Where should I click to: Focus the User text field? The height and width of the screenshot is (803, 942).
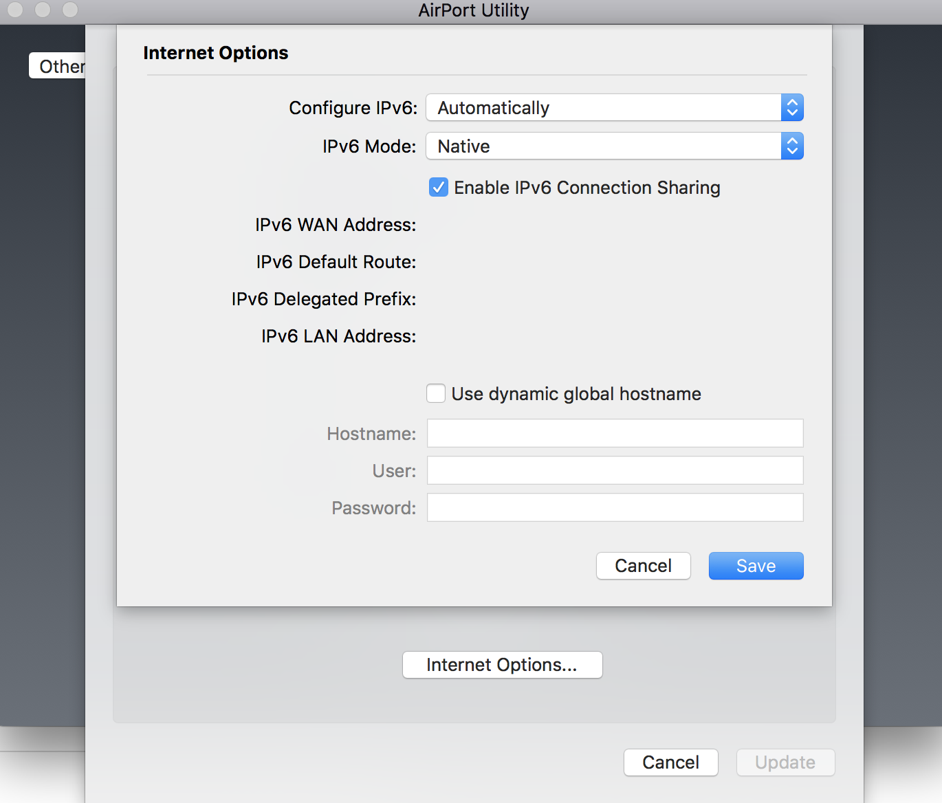coord(615,470)
